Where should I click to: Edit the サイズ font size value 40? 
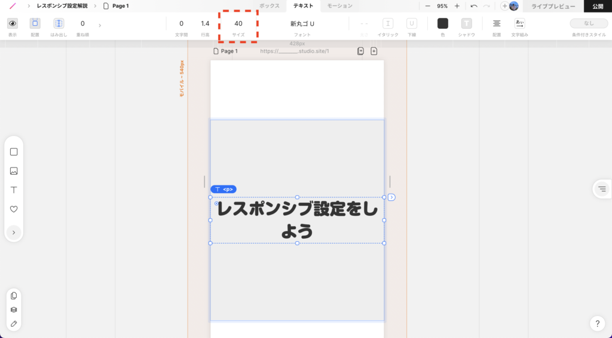[238, 23]
